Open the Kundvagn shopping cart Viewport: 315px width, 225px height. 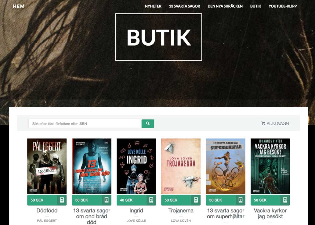275,123
